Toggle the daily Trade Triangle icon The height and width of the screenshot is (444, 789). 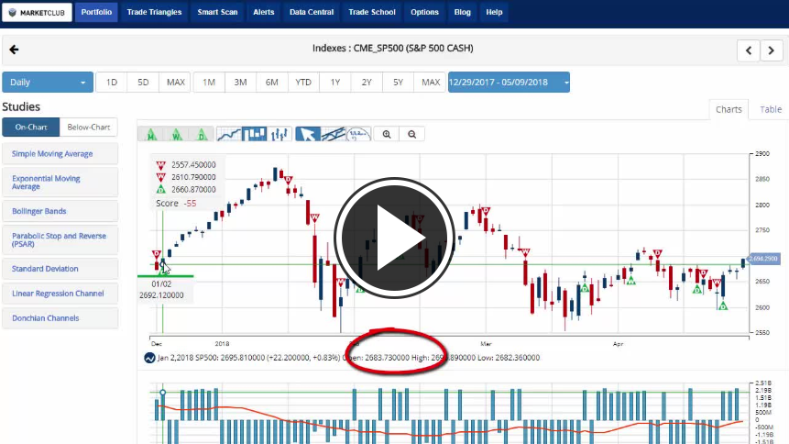[202, 134]
